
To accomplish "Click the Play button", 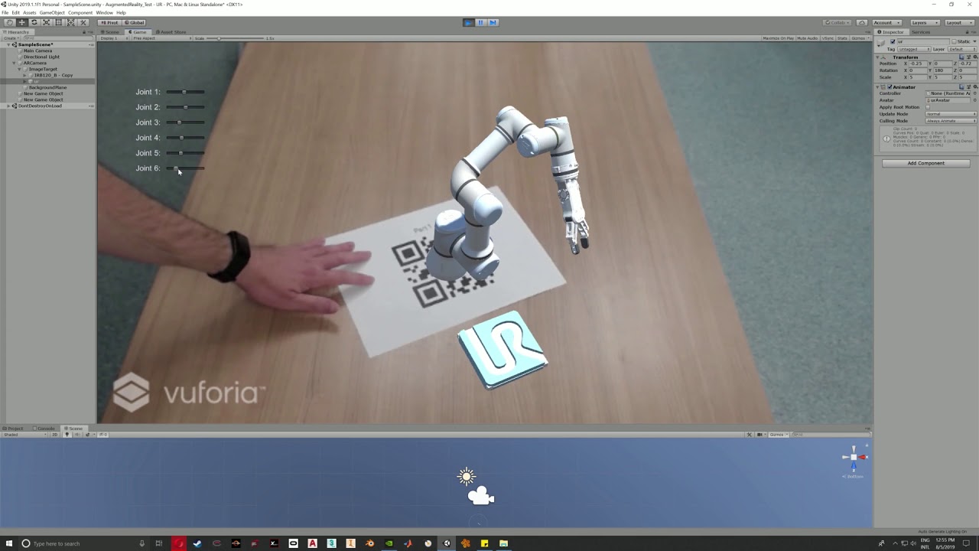I will (x=468, y=22).
